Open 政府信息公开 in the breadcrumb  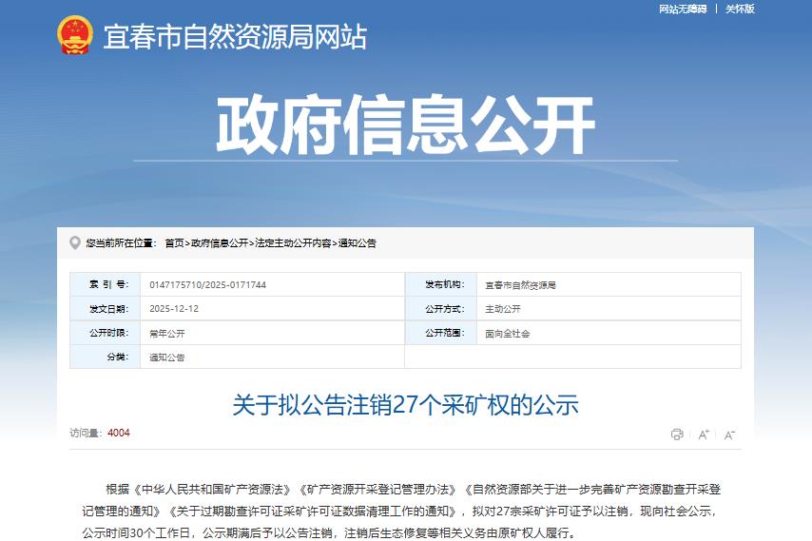pos(220,243)
